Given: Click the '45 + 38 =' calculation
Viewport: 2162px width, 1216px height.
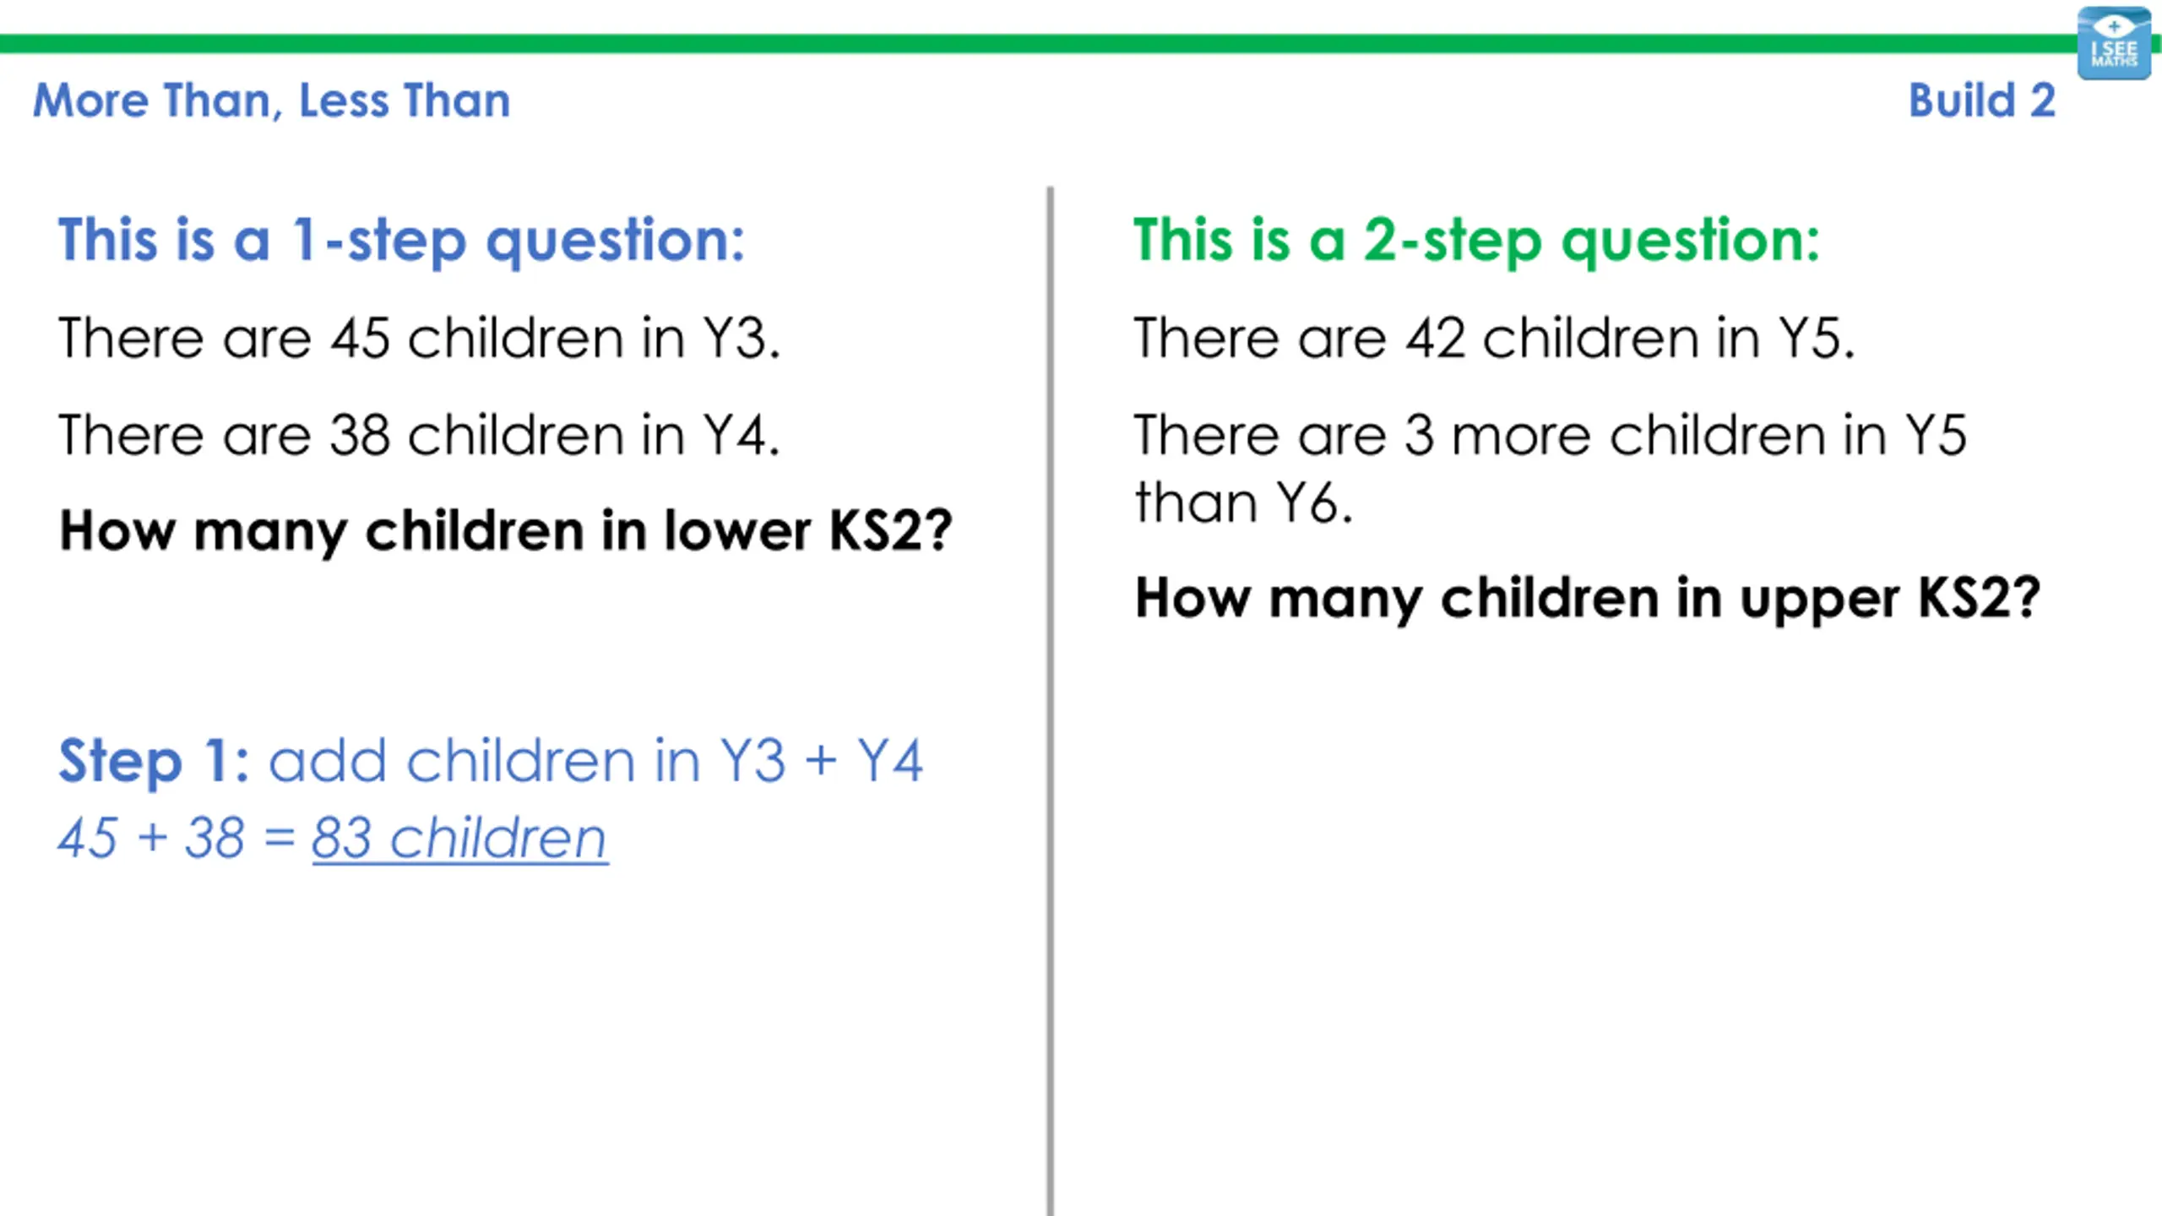Looking at the screenshot, I should pos(177,839).
